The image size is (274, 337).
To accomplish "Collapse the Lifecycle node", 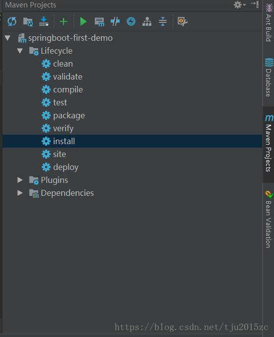I will pos(20,51).
